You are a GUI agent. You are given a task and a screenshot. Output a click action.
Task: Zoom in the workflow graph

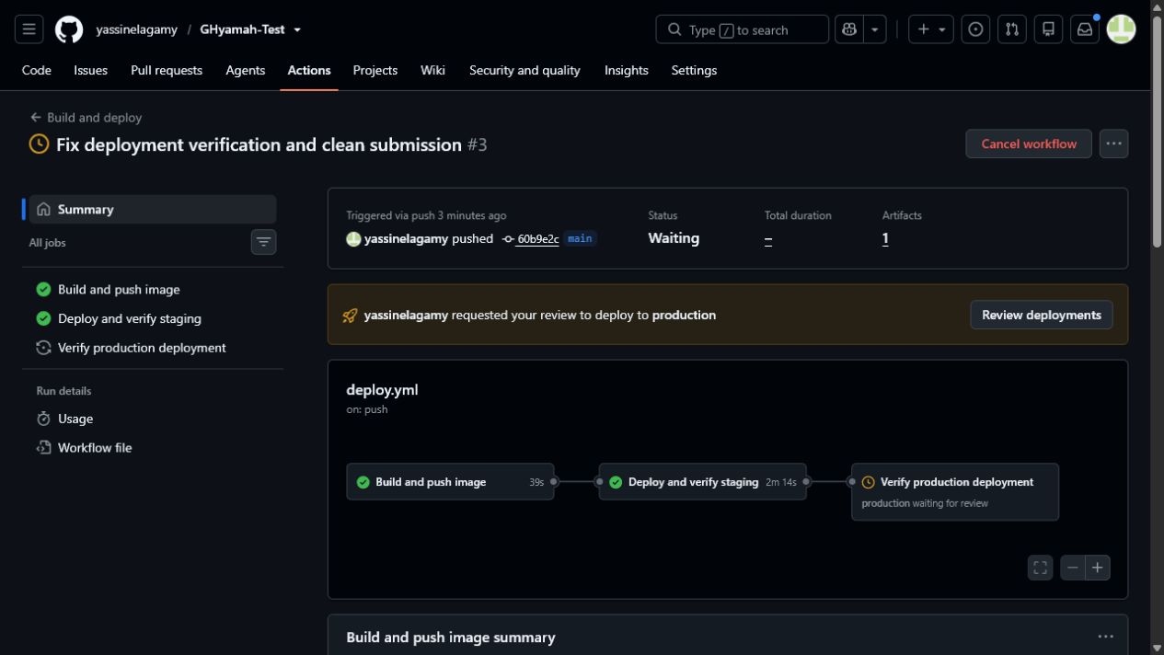point(1098,568)
